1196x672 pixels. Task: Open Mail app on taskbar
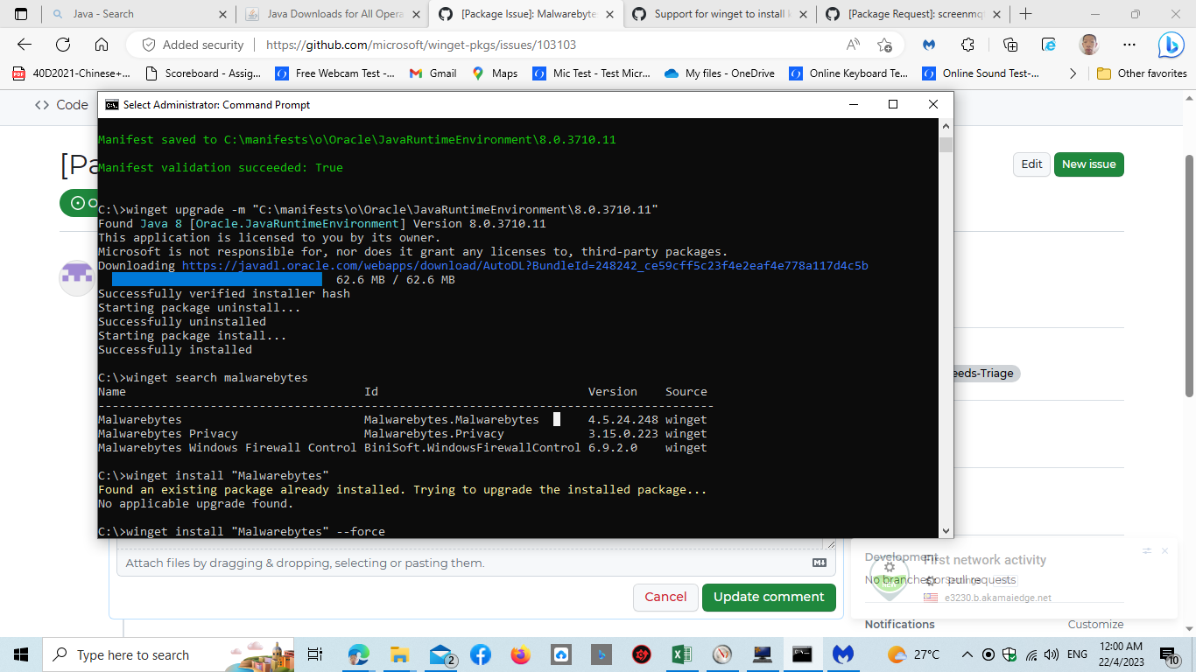click(441, 654)
